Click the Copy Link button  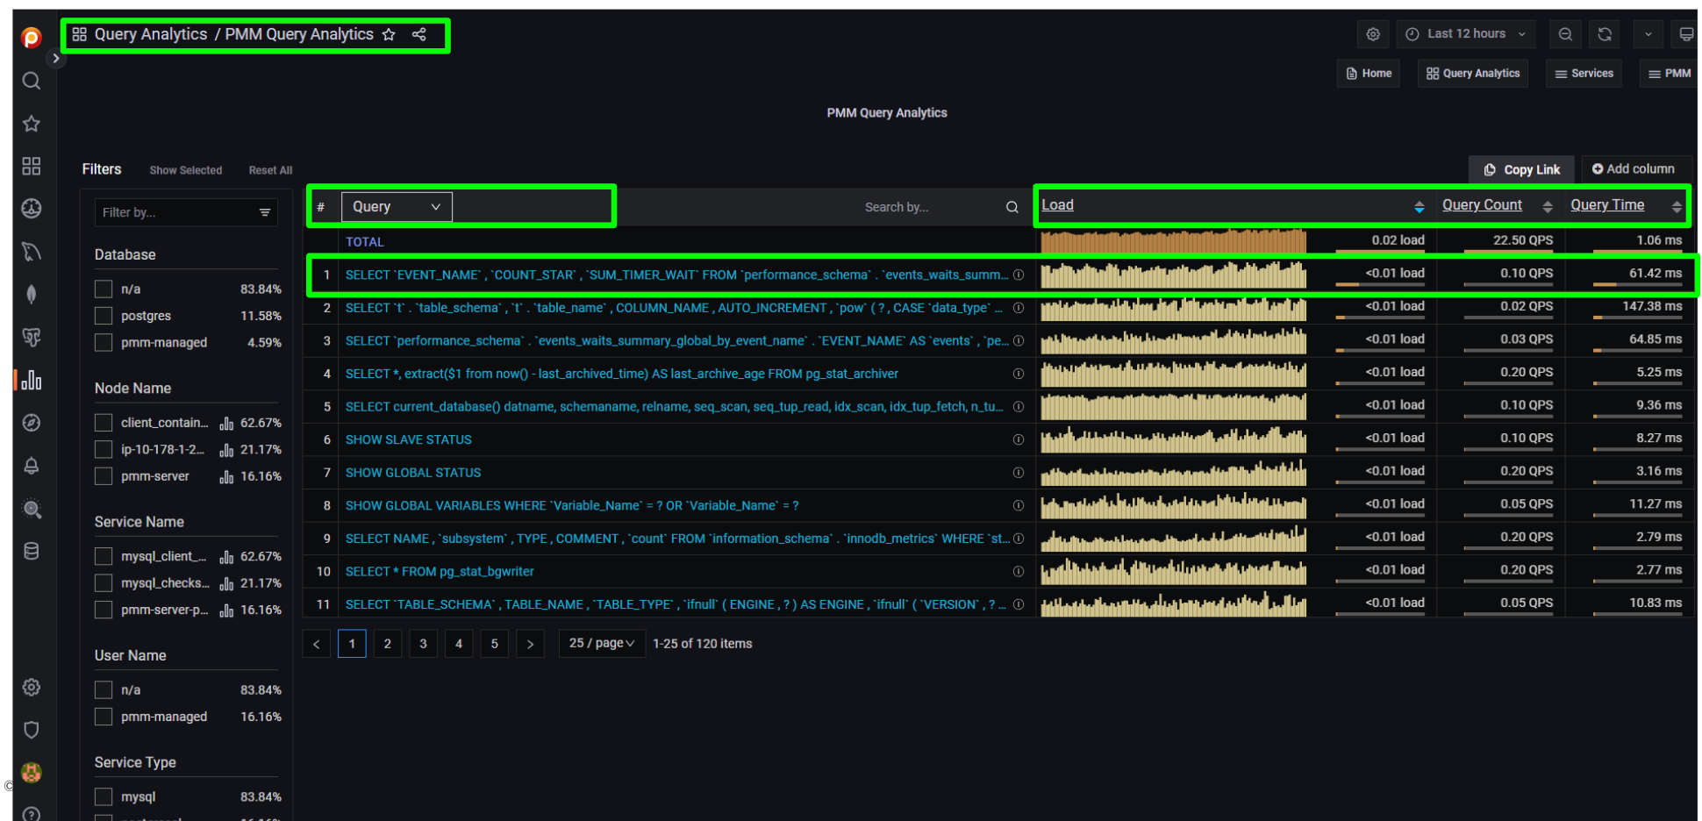tap(1522, 169)
